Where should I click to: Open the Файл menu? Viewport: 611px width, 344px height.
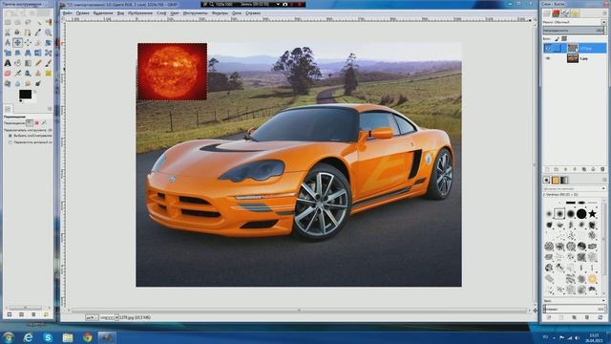click(x=67, y=12)
